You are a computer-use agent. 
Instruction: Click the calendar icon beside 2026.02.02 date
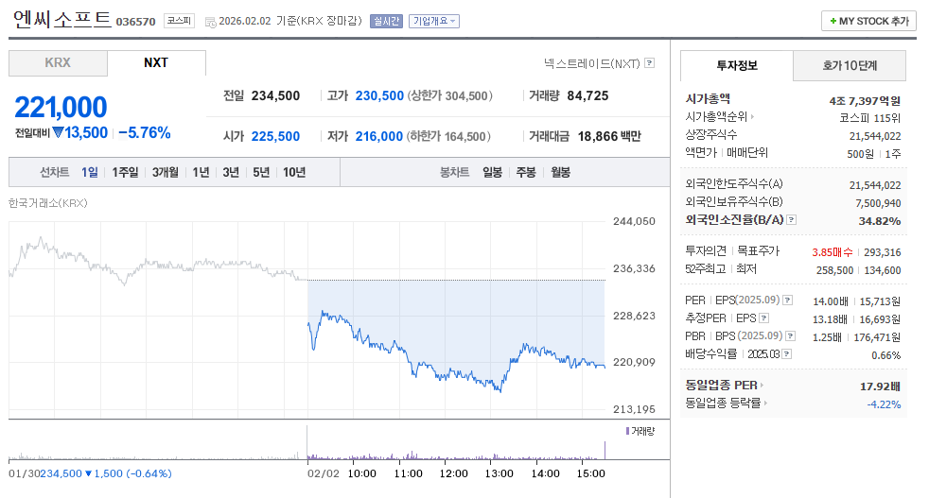(x=210, y=22)
